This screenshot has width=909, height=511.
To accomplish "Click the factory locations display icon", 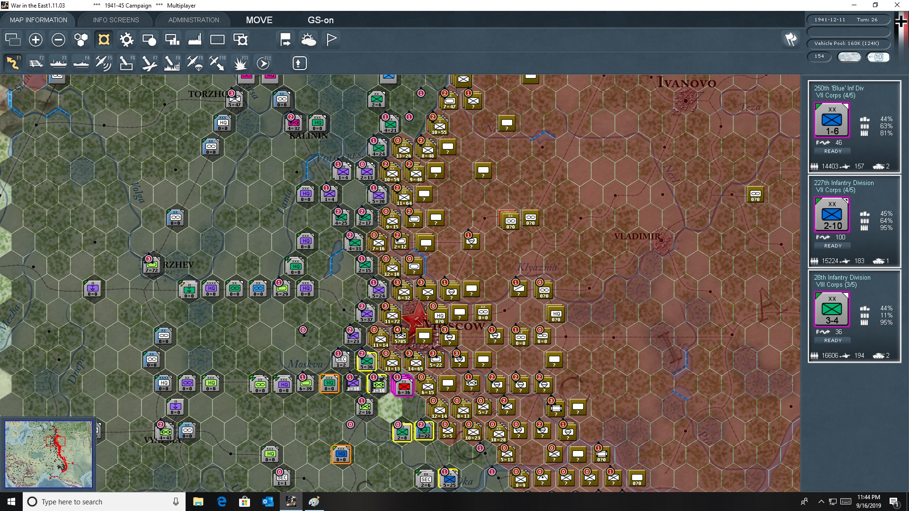I will [195, 40].
